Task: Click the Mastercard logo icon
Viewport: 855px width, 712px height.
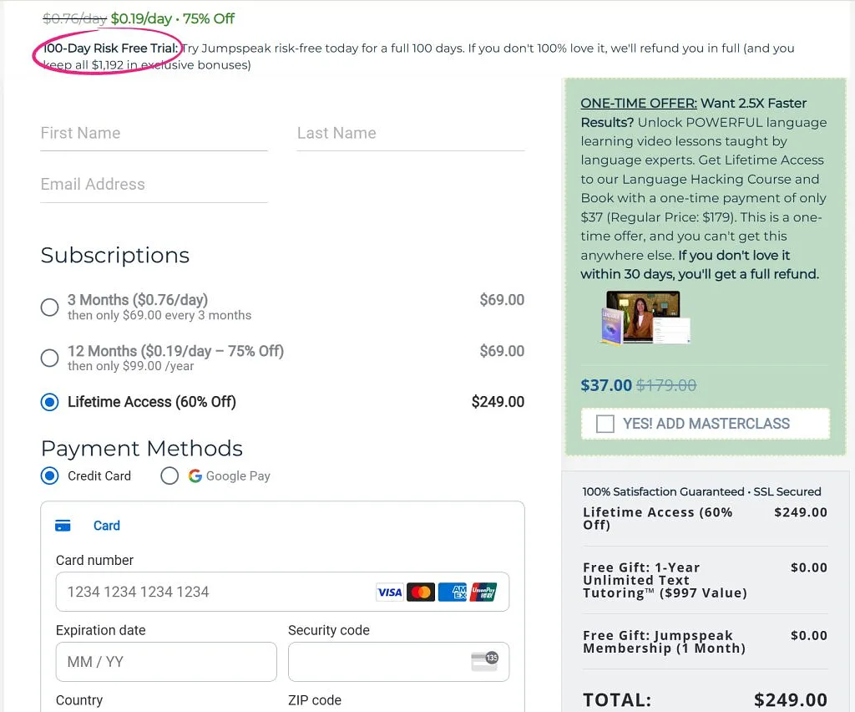Action: (421, 592)
